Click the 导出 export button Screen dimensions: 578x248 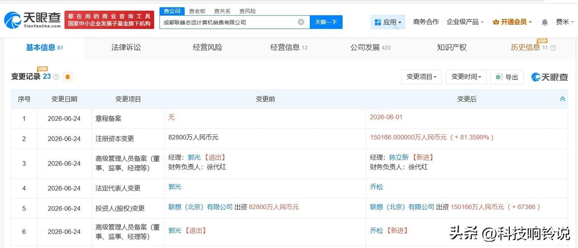pyautogui.click(x=507, y=77)
